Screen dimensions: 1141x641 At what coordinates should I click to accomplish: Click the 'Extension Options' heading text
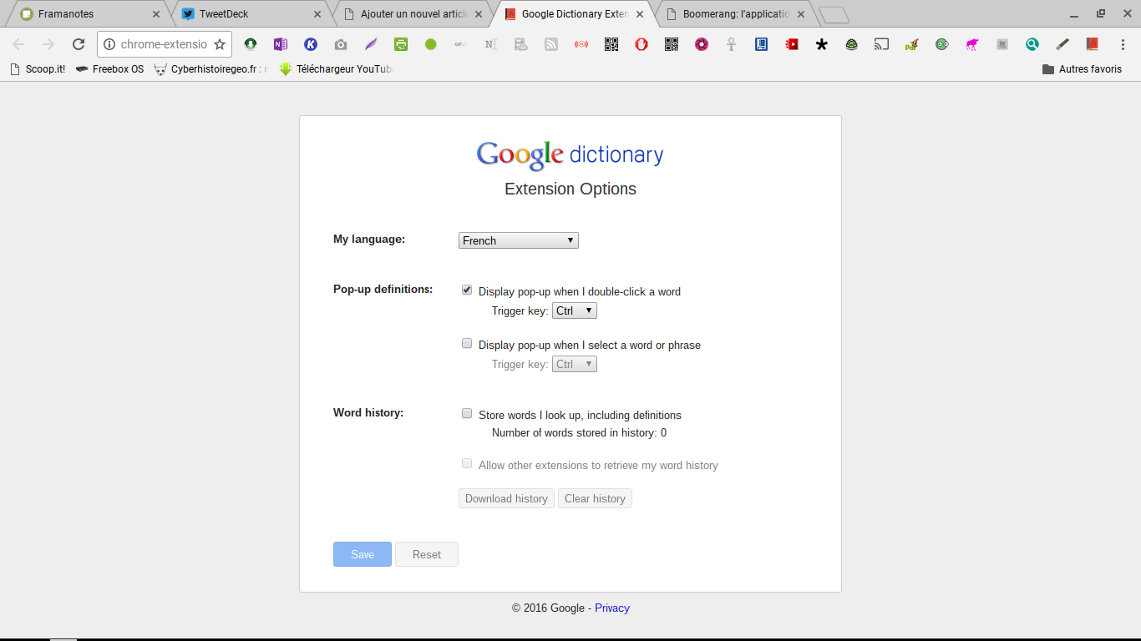(570, 189)
